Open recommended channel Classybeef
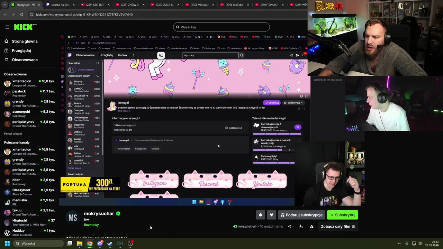443x249 pixels. click(x=29, y=192)
